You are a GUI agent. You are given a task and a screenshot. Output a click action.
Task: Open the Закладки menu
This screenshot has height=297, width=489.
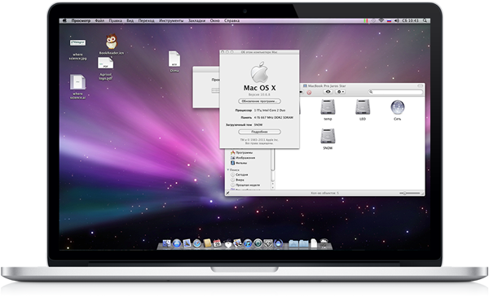point(196,20)
